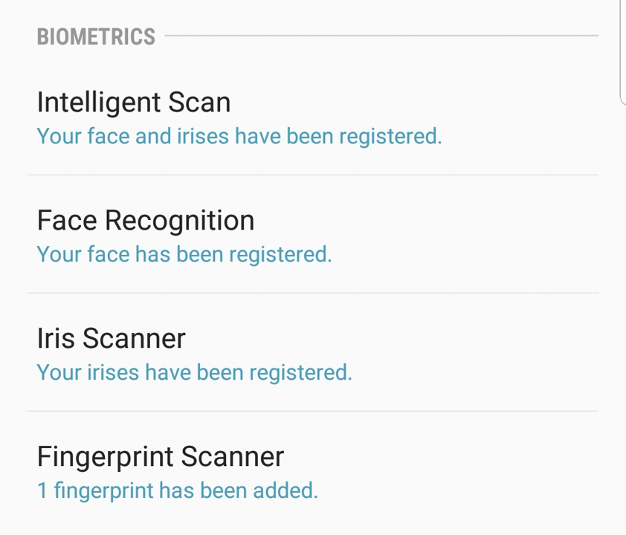Click the BIOMETRICS section header

point(96,36)
